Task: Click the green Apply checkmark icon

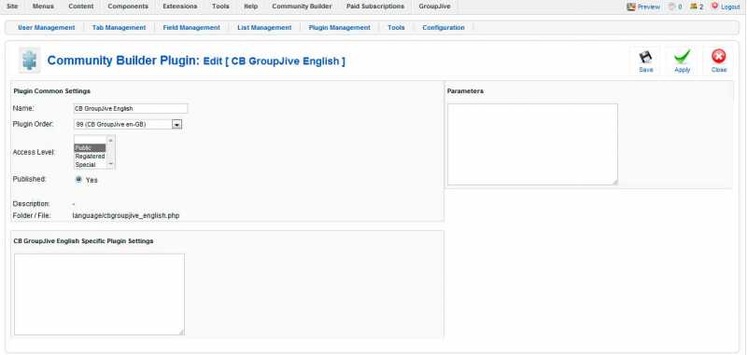Action: click(683, 57)
